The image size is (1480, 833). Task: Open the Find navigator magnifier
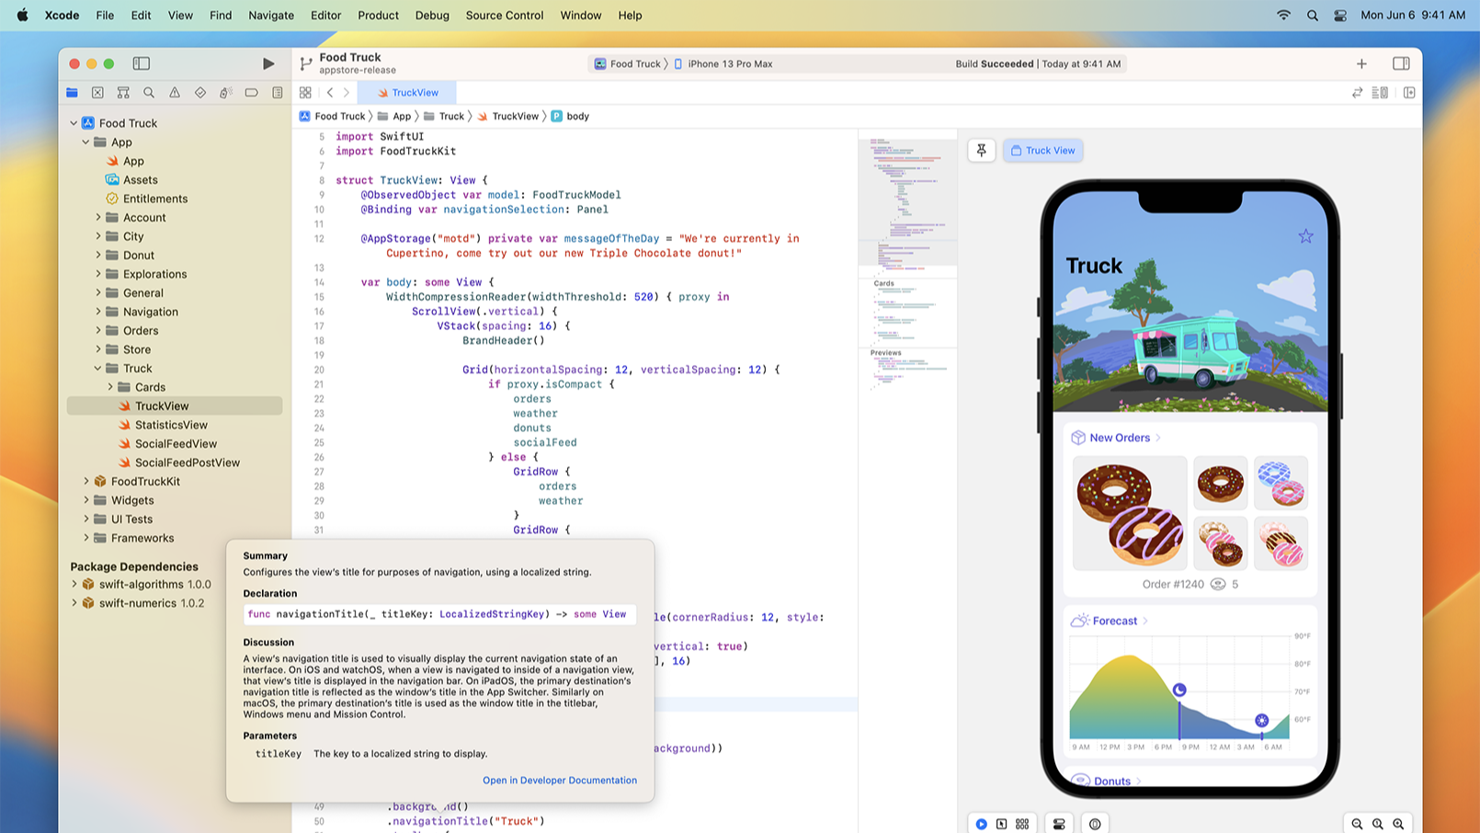point(149,93)
